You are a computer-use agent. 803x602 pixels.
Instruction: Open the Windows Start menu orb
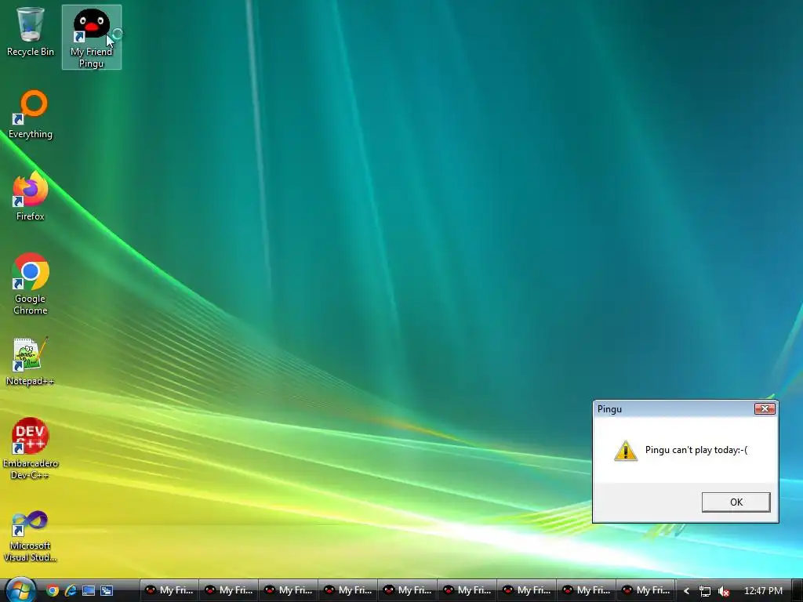coord(20,589)
